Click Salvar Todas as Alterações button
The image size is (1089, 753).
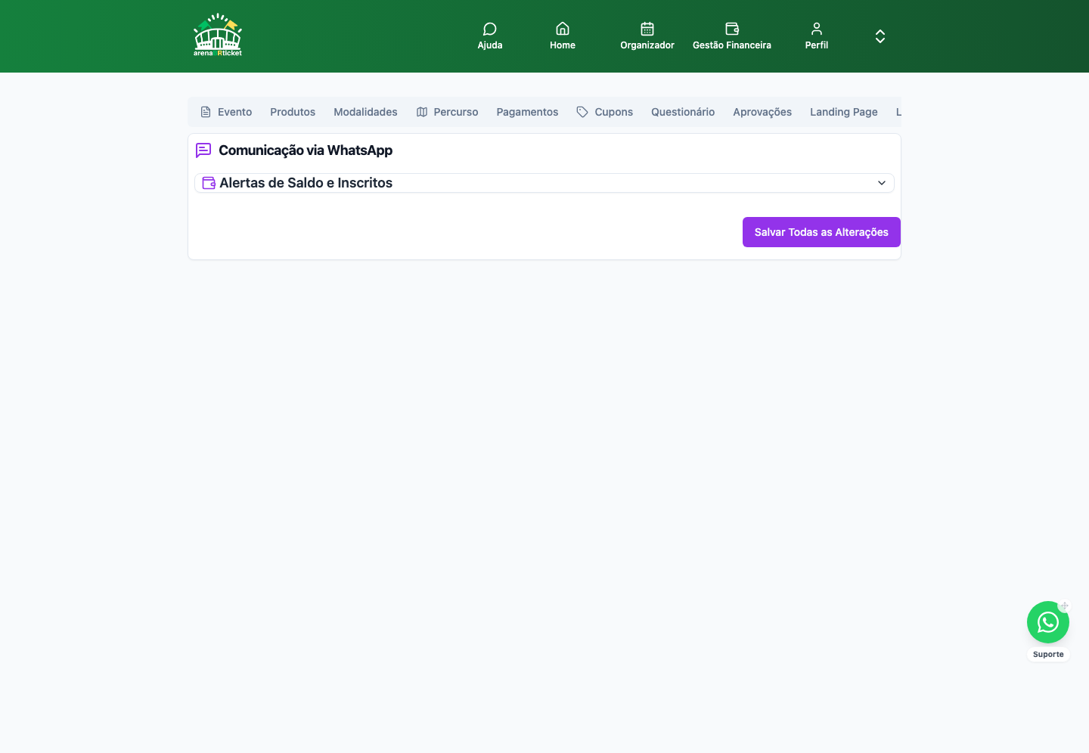point(821,232)
